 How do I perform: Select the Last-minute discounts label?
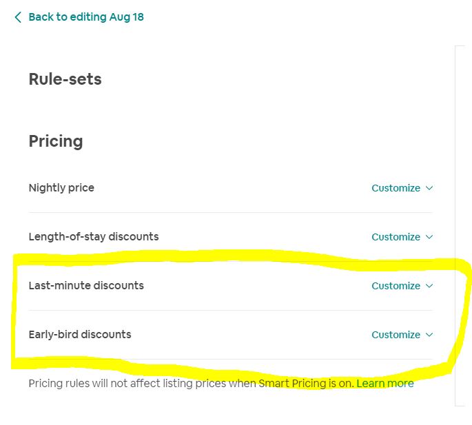[86, 286]
